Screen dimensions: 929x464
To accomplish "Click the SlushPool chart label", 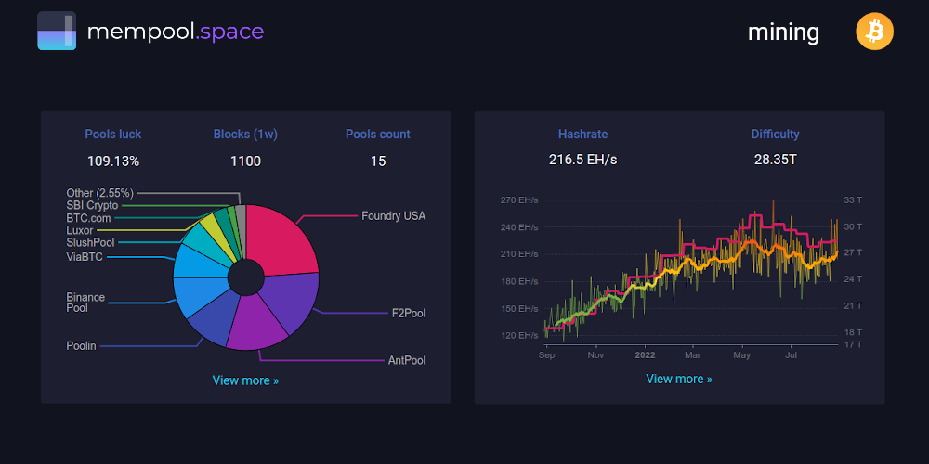I will click(x=91, y=242).
